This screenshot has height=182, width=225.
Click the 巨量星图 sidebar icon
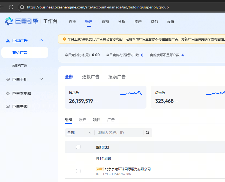[x=8, y=106]
